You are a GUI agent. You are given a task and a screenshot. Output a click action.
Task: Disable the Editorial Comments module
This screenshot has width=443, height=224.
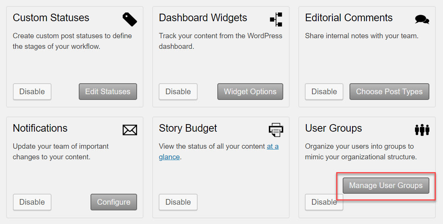324,92
